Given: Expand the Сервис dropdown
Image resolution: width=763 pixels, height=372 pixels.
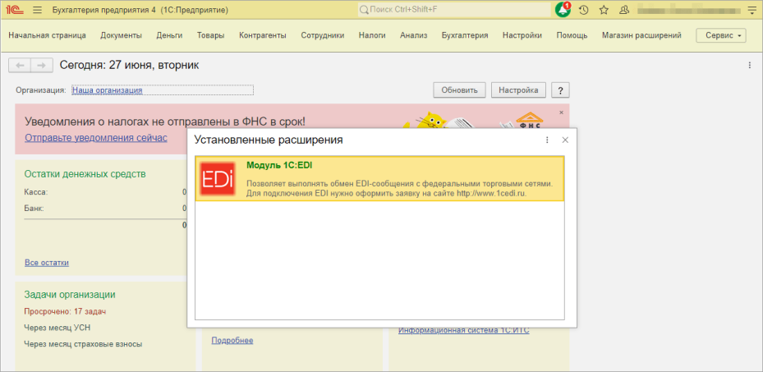Looking at the screenshot, I should coord(721,35).
